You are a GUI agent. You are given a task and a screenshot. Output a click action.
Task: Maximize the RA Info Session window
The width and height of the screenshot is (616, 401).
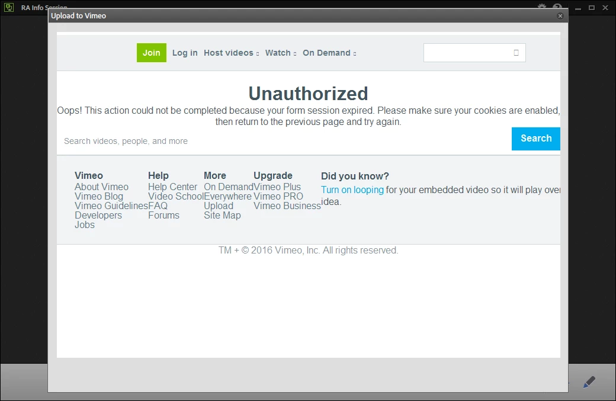click(x=592, y=8)
